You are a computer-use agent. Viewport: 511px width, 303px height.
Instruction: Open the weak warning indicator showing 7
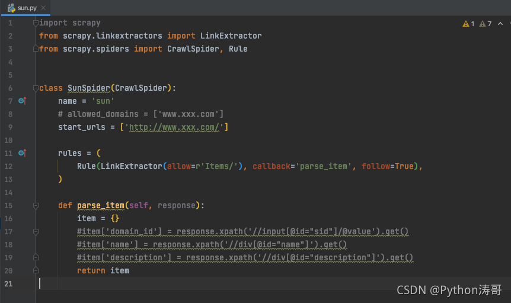coord(486,24)
